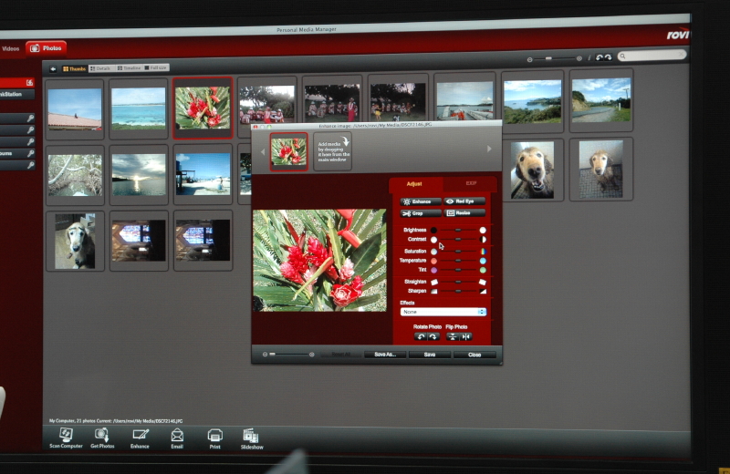The image size is (730, 474).
Task: Click the Get Photos icon
Action: [102, 438]
